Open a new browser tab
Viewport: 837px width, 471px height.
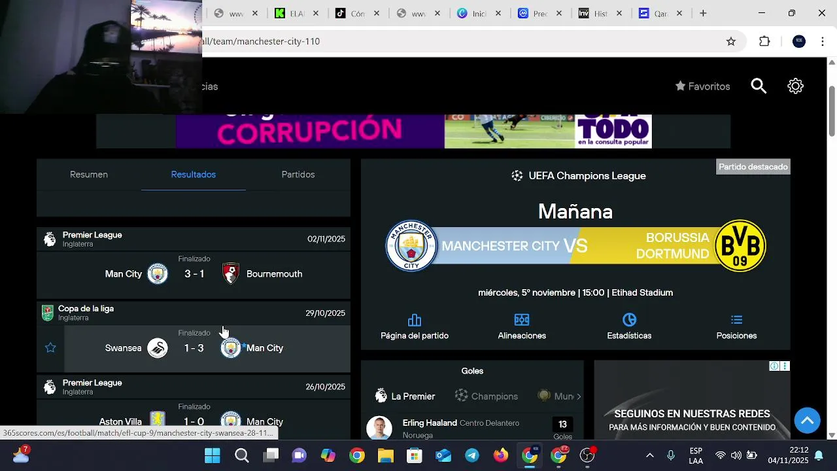703,13
